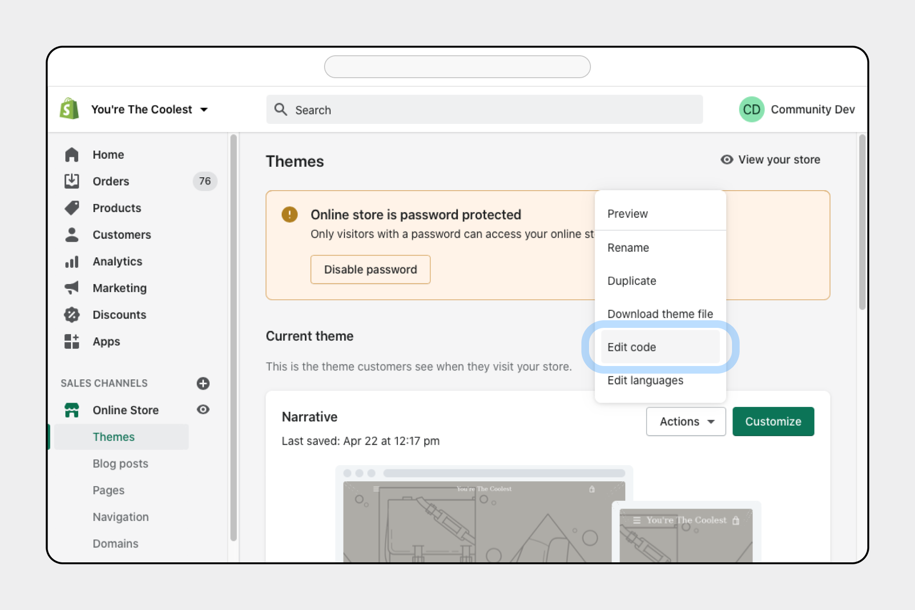Click the Customers person icon
Image resolution: width=915 pixels, height=610 pixels.
71,234
